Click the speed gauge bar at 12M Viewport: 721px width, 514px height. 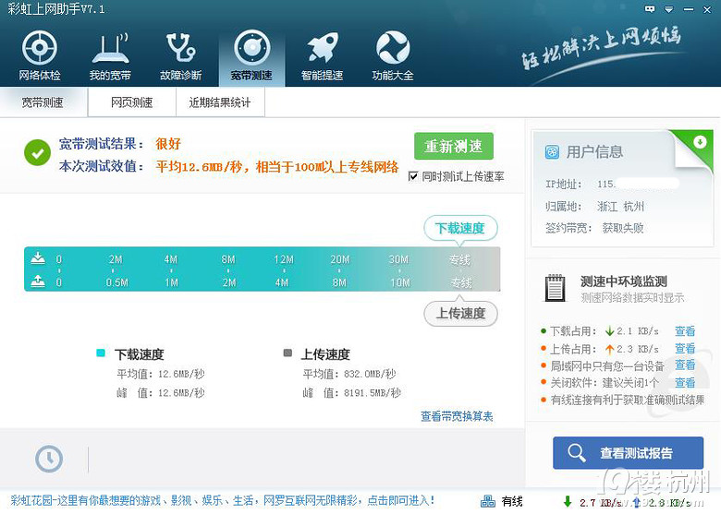(x=284, y=259)
